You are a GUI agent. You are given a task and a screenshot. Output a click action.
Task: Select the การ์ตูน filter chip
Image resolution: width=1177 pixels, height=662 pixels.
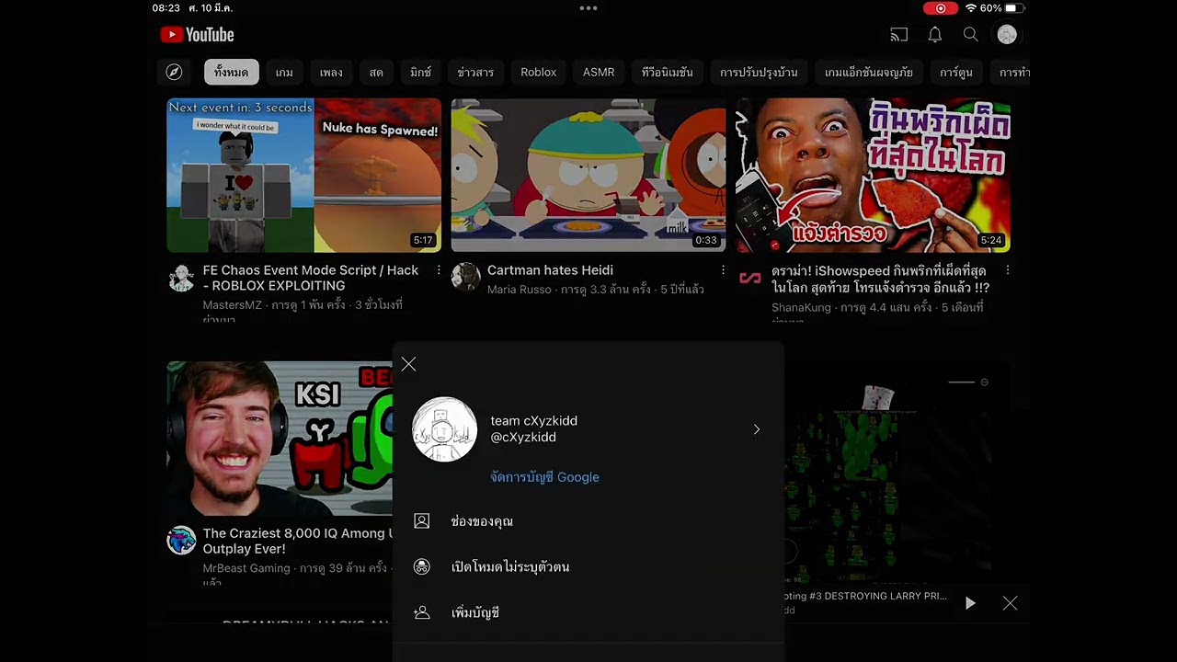(956, 72)
